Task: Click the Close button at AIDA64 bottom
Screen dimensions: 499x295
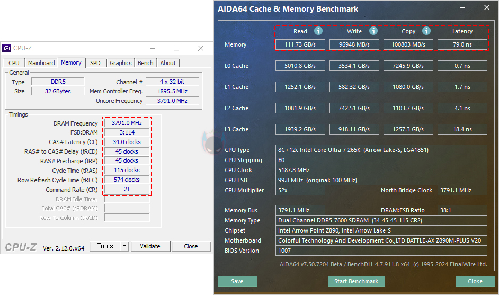Action: pos(475,281)
